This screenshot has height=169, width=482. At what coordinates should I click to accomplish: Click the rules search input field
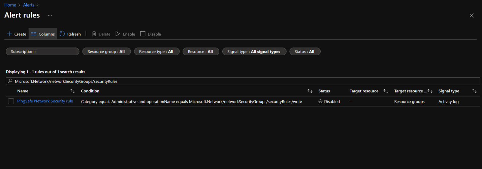tap(243, 81)
